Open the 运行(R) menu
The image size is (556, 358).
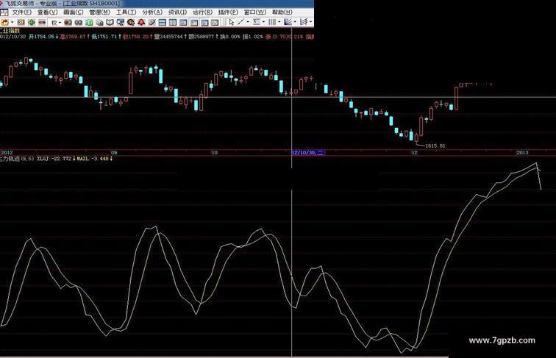(202, 12)
